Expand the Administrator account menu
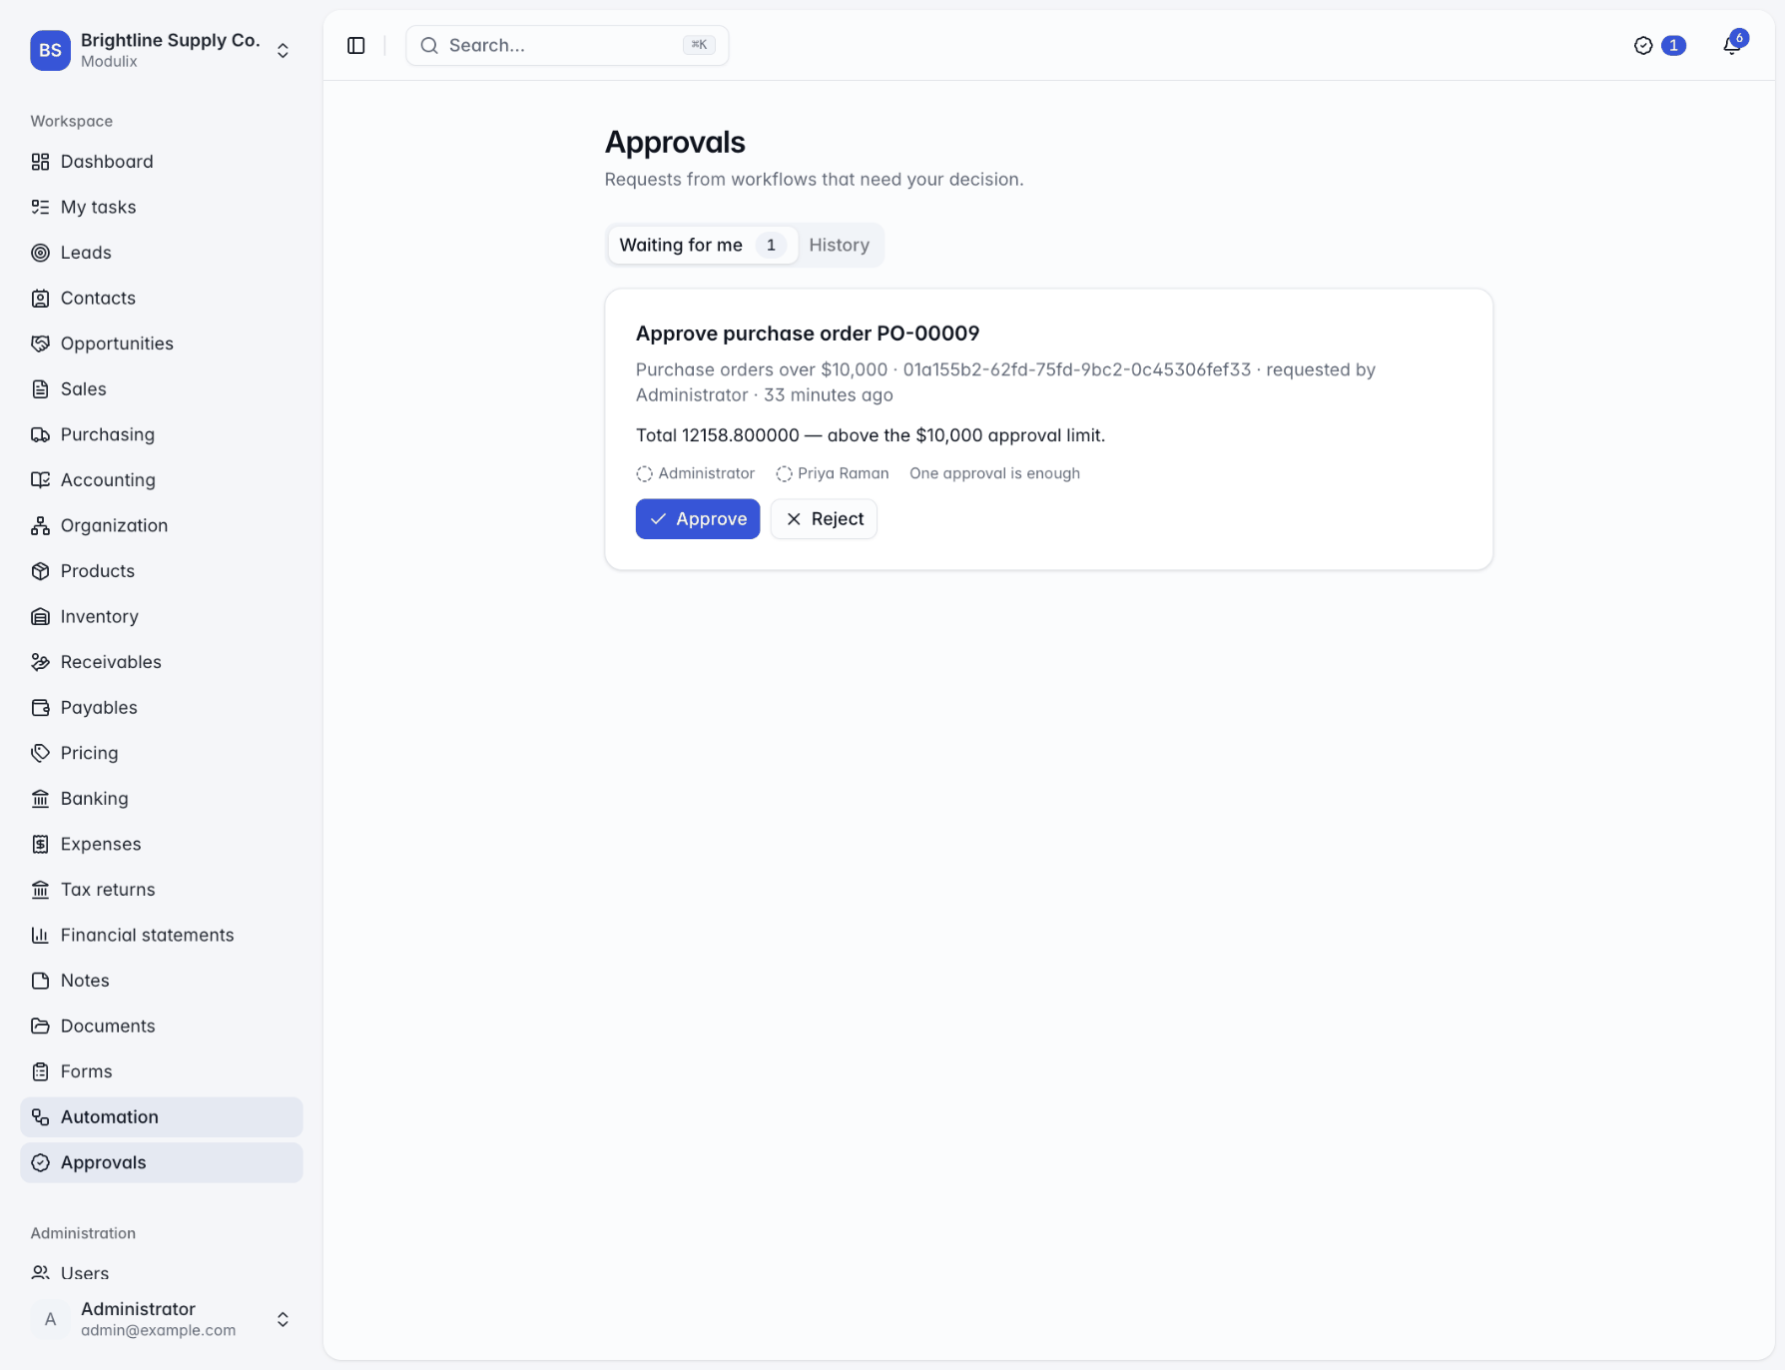 tap(161, 1319)
